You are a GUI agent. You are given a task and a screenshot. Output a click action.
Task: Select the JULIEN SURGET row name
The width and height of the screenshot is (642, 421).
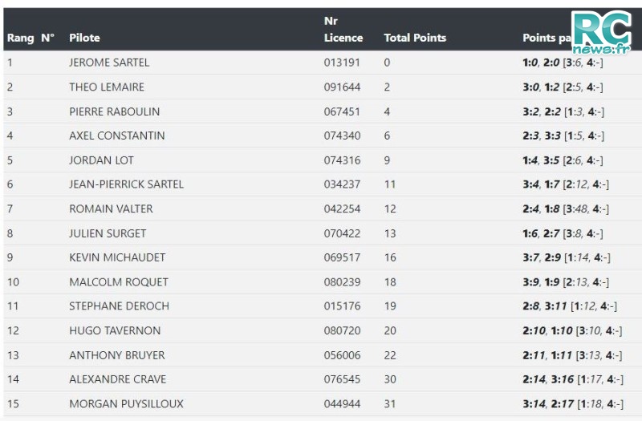108,233
